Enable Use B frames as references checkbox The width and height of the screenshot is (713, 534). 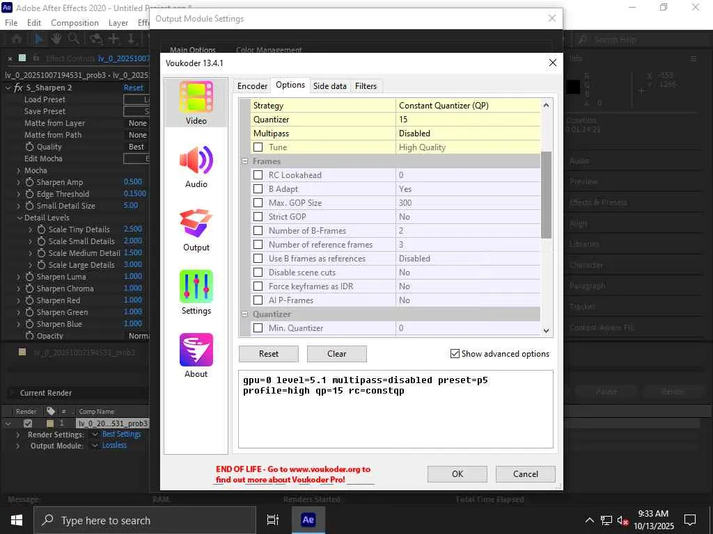258,259
